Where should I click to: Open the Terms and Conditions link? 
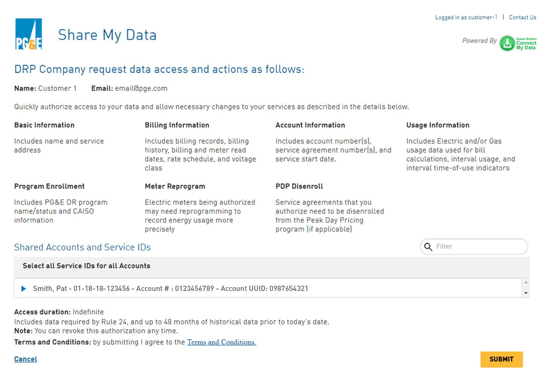222,342
